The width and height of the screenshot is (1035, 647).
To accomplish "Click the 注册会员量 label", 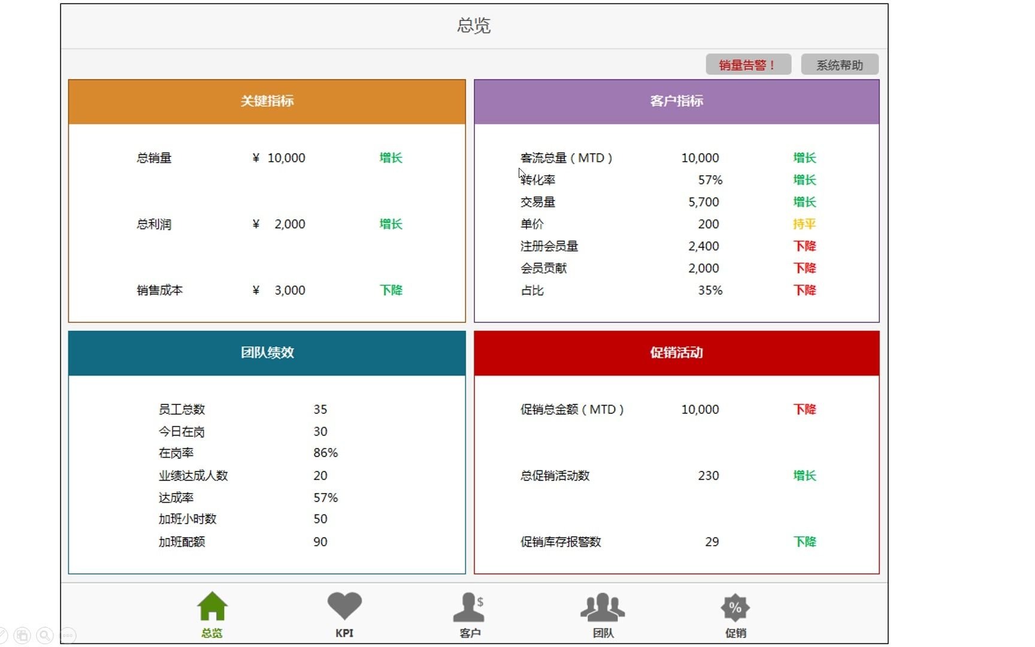I will (x=549, y=246).
